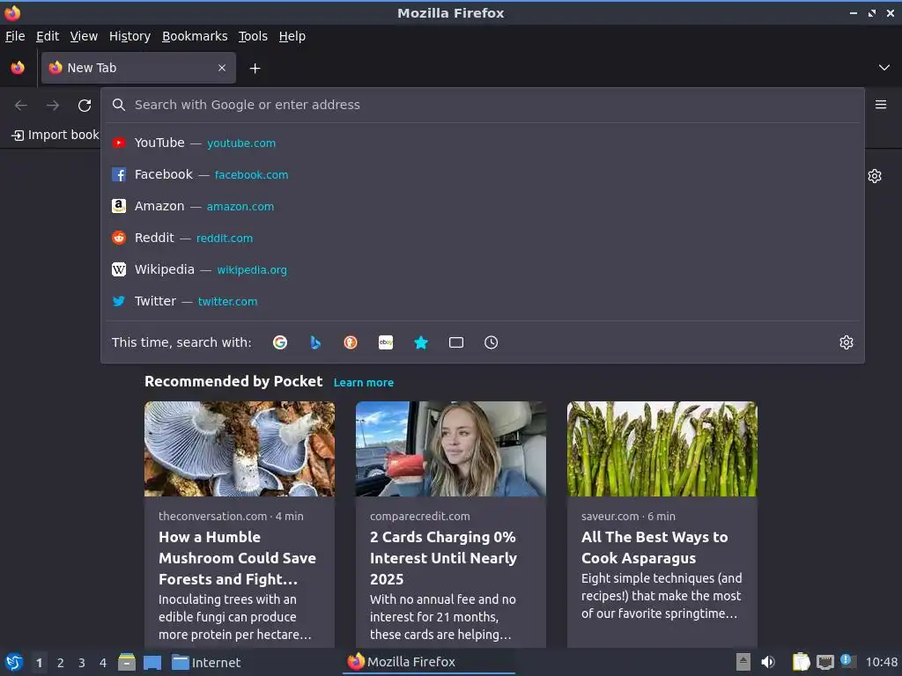Search open tabs using the tabs icon
902x676 pixels.
(456, 342)
